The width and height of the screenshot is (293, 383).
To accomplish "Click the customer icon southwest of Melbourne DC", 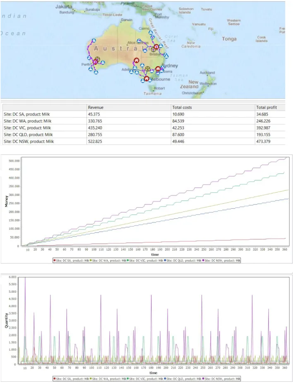I will tap(143, 81).
